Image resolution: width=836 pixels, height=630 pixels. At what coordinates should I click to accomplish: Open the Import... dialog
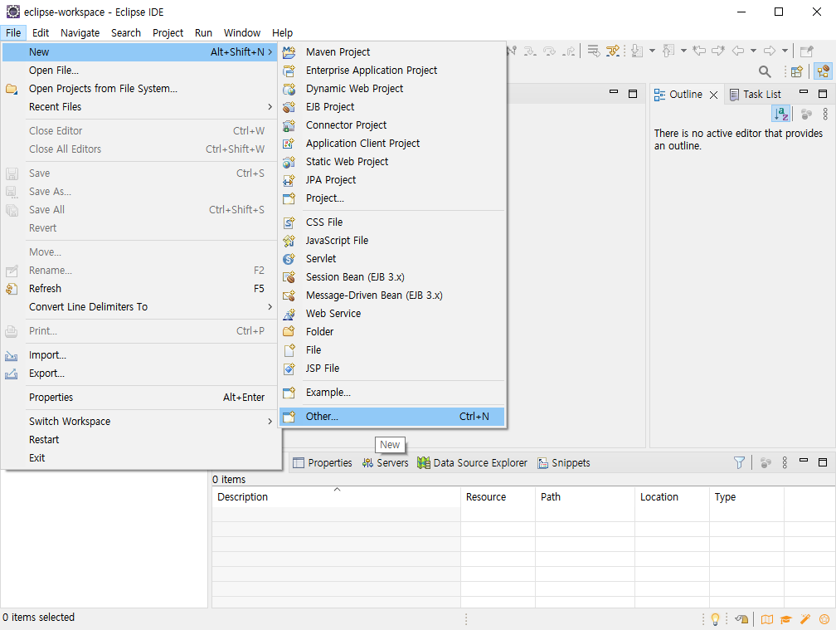(139, 355)
